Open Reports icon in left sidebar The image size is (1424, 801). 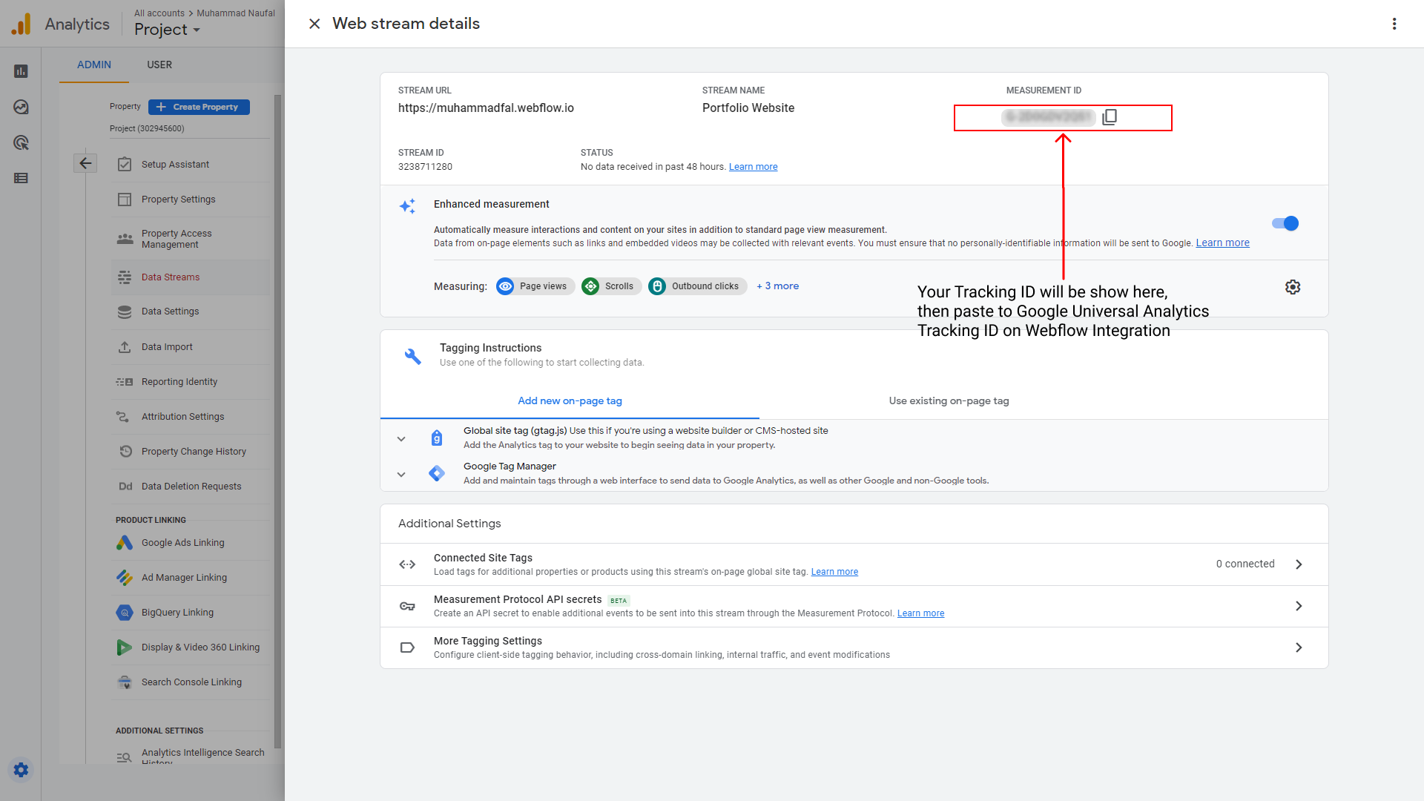21,71
